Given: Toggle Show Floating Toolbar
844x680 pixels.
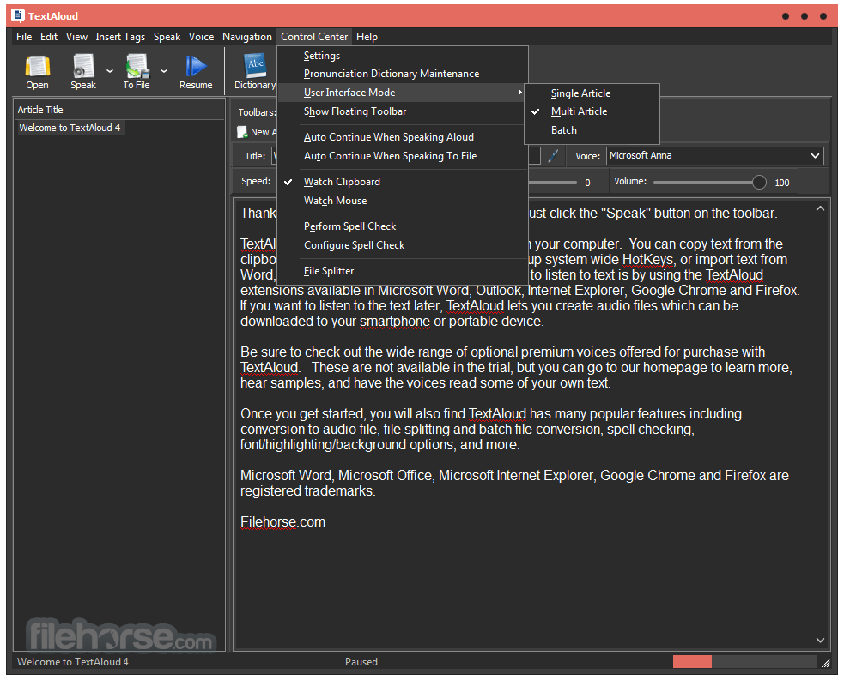Looking at the screenshot, I should pos(402,111).
